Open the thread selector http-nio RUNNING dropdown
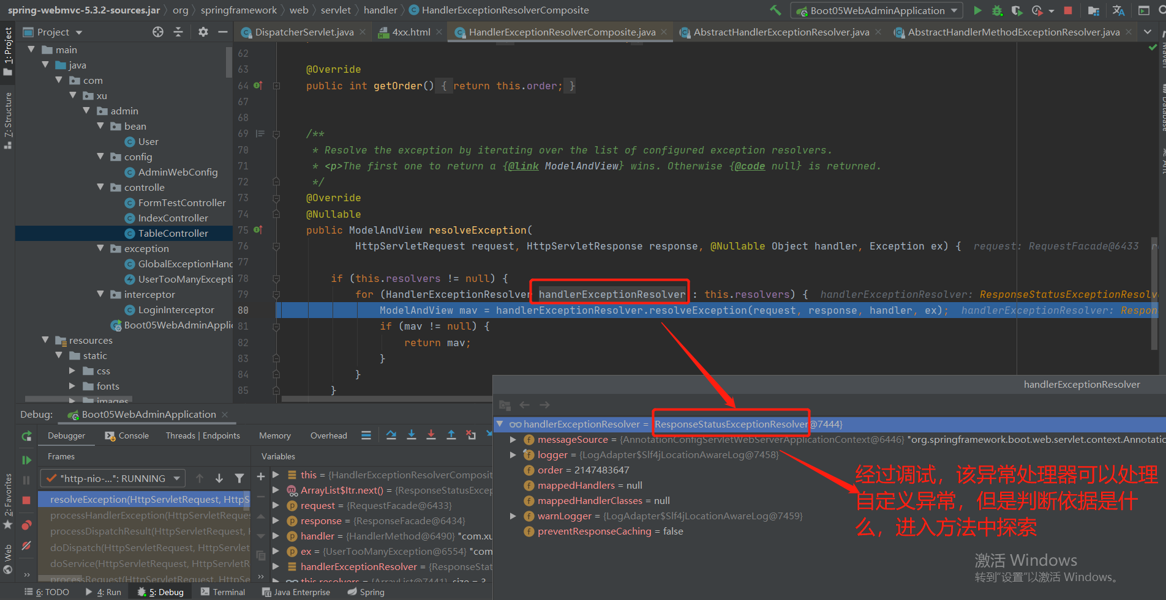The width and height of the screenshot is (1166, 600). click(113, 478)
